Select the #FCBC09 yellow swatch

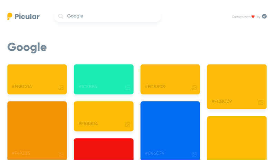coord(237,87)
